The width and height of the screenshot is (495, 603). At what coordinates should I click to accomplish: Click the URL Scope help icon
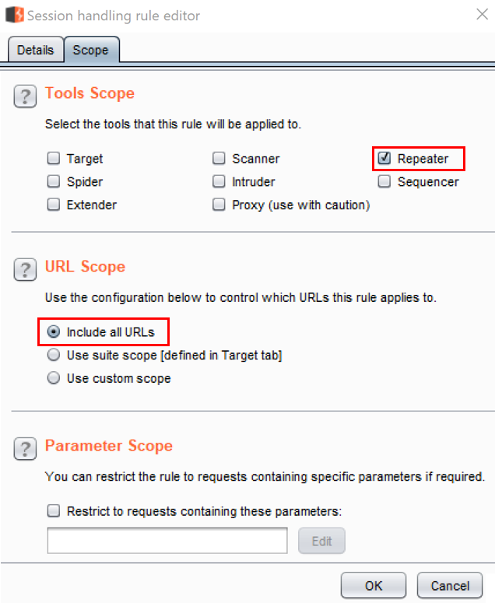[x=25, y=270]
